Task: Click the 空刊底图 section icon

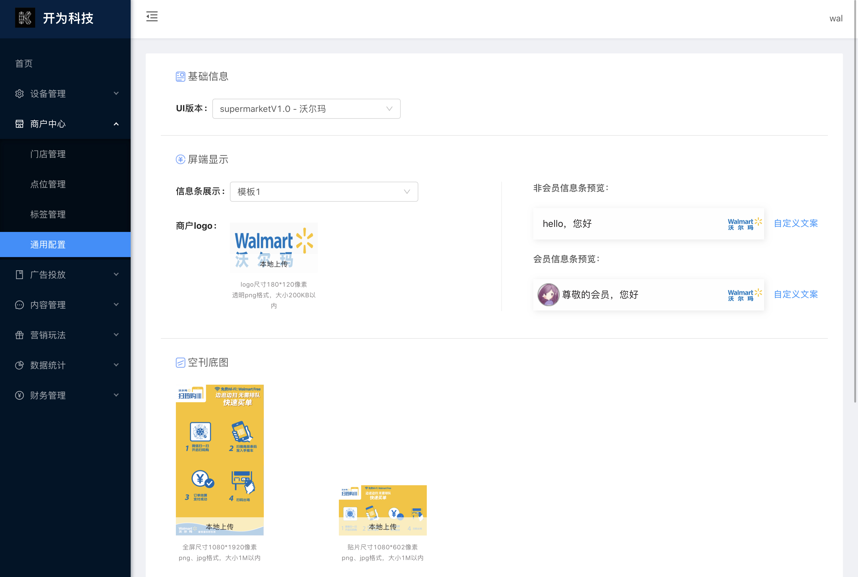Action: click(x=180, y=362)
